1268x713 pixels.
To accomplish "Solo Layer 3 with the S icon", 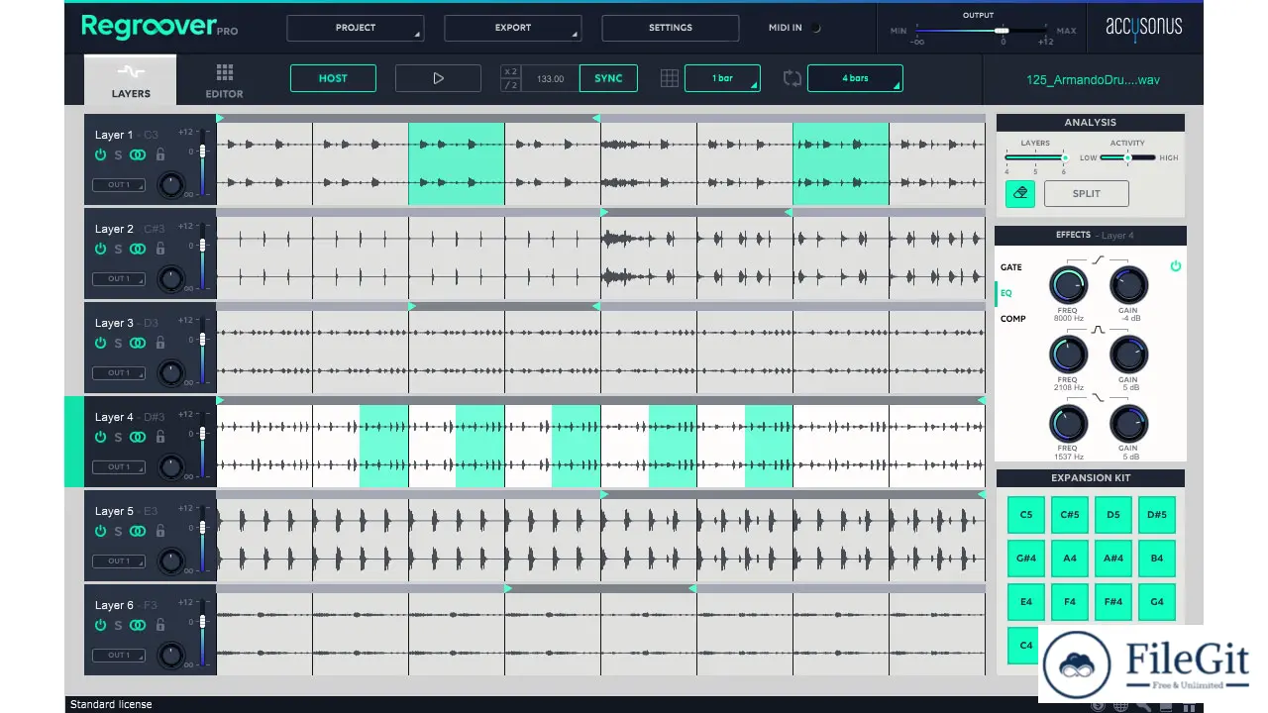I will (x=118, y=343).
